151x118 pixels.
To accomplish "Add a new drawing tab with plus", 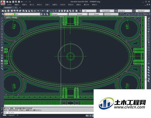I will point(20,8).
